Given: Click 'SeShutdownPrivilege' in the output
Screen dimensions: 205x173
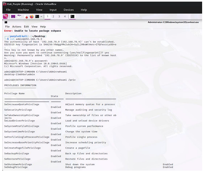Looking at the screenshot, I should pyautogui.click(x=18, y=165).
